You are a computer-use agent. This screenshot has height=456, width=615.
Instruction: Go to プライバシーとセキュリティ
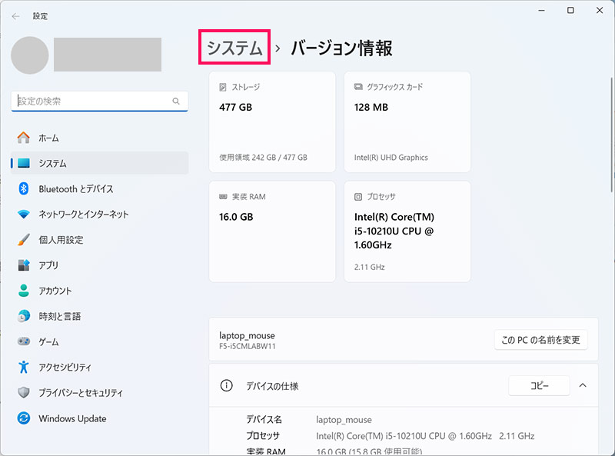click(x=100, y=393)
